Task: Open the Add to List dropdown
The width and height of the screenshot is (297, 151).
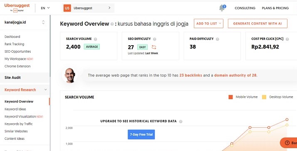Action: (x=208, y=23)
